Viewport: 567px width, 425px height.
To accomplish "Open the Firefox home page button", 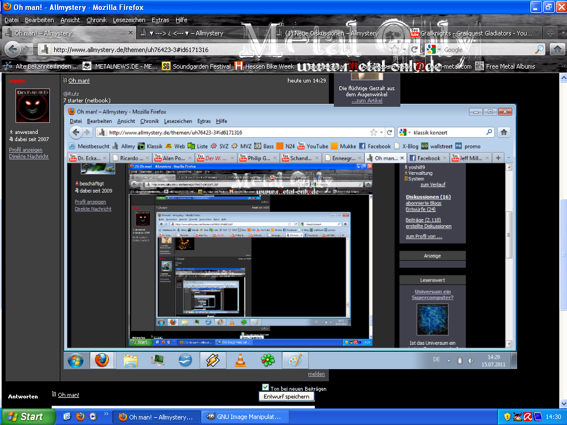I will (557, 49).
